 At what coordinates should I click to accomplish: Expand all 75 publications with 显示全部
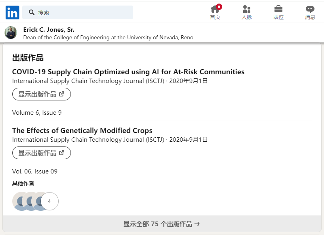click(162, 224)
